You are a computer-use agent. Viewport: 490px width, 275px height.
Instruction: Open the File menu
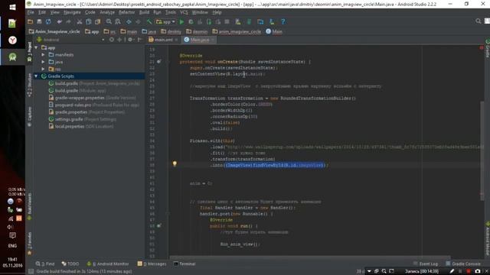point(31,12)
